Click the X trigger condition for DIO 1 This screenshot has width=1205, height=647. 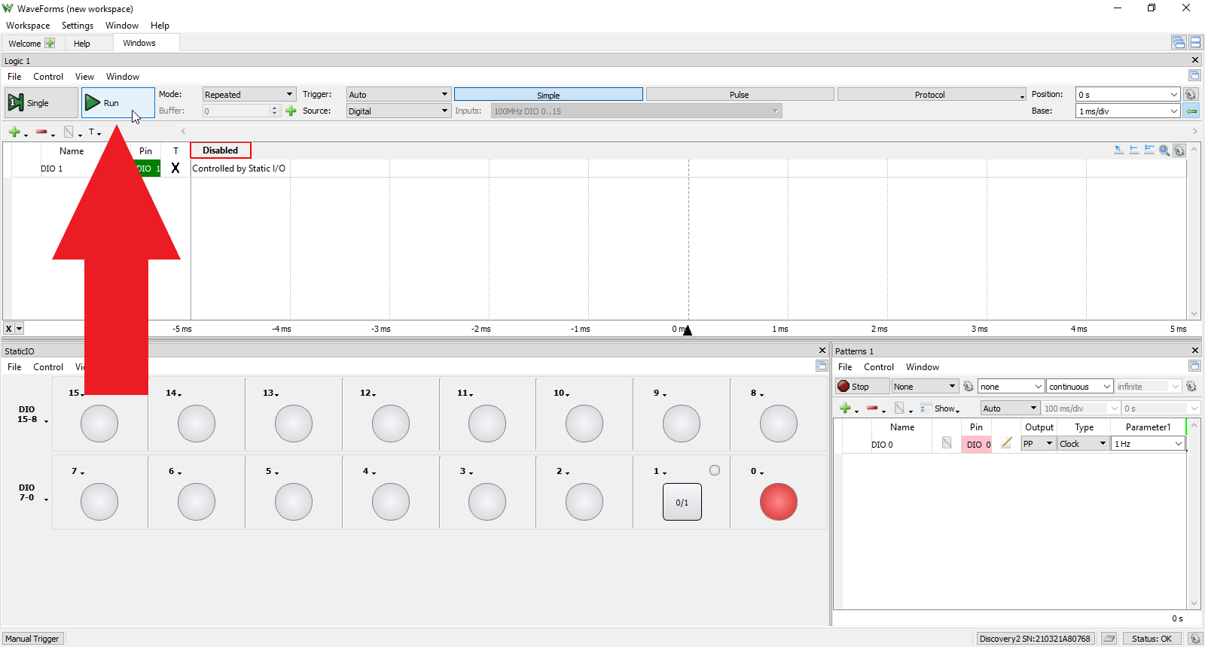click(175, 169)
